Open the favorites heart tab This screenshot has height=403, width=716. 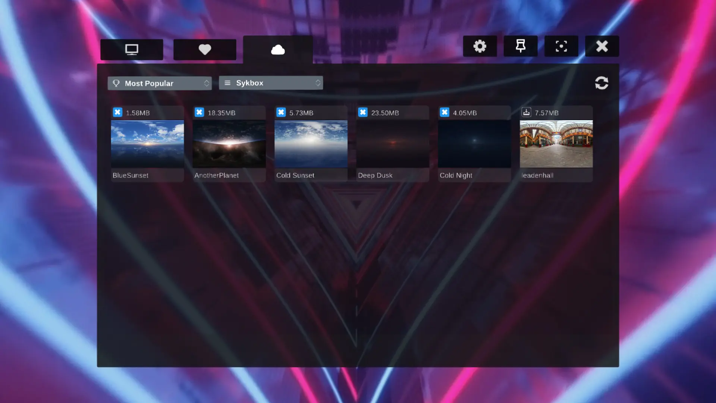[205, 49]
